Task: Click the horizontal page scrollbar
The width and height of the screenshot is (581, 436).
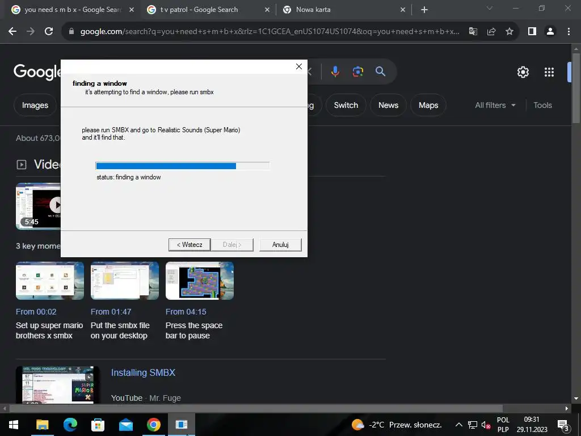Action: tap(256, 408)
